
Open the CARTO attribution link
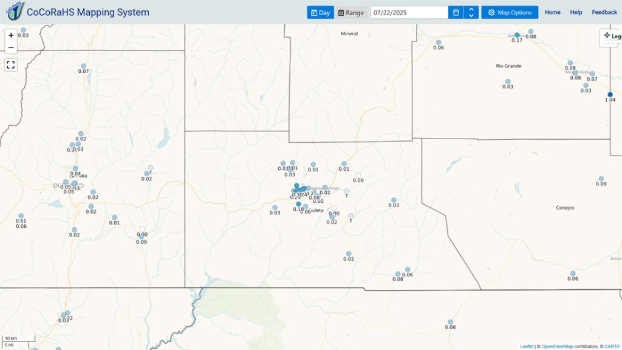612,346
